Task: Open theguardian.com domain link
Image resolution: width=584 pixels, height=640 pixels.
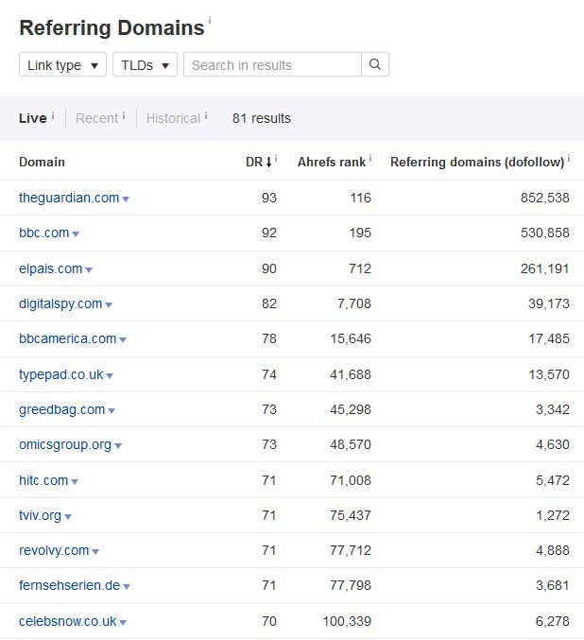Action: [69, 198]
